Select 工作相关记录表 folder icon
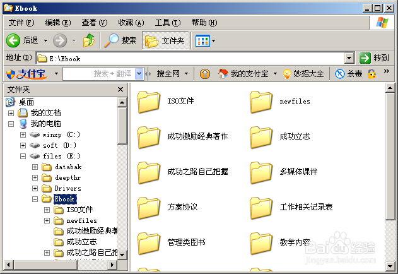Image resolution: width=398 pixels, height=274 pixels. point(261,208)
